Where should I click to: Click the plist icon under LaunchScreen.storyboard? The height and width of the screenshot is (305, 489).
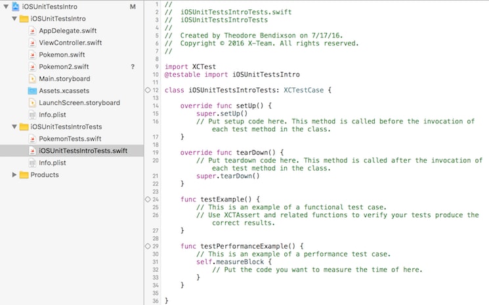tap(32, 115)
